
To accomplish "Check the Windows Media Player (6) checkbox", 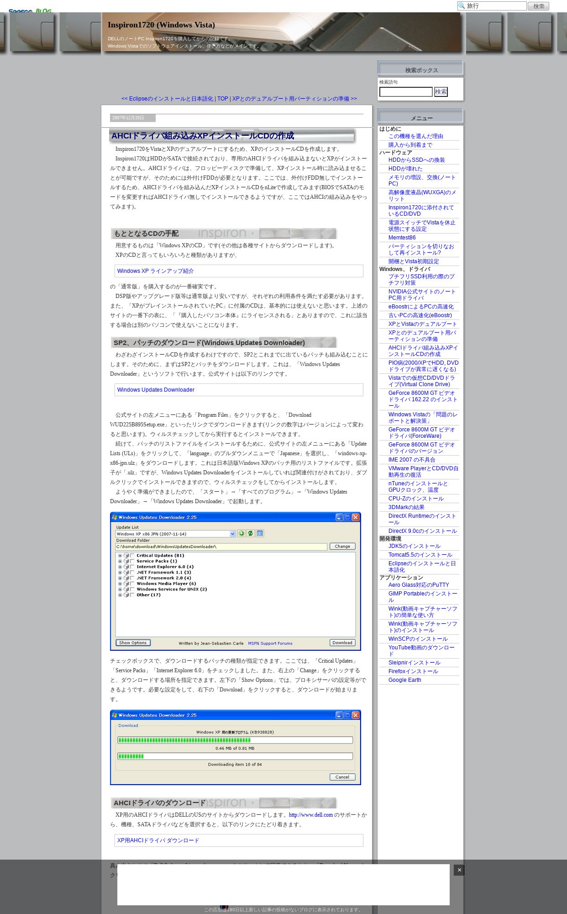I will click(x=132, y=584).
